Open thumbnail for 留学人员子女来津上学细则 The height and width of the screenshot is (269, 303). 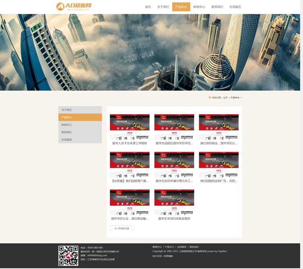pos(129,127)
